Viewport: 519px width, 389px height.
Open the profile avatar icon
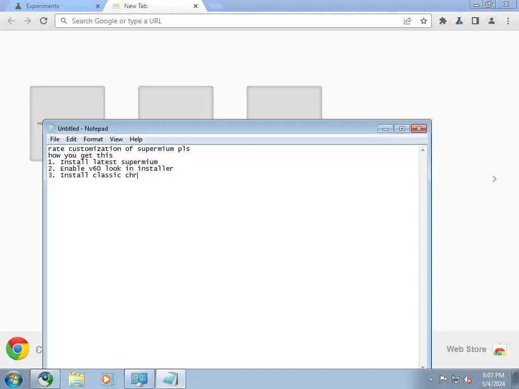[x=492, y=21]
